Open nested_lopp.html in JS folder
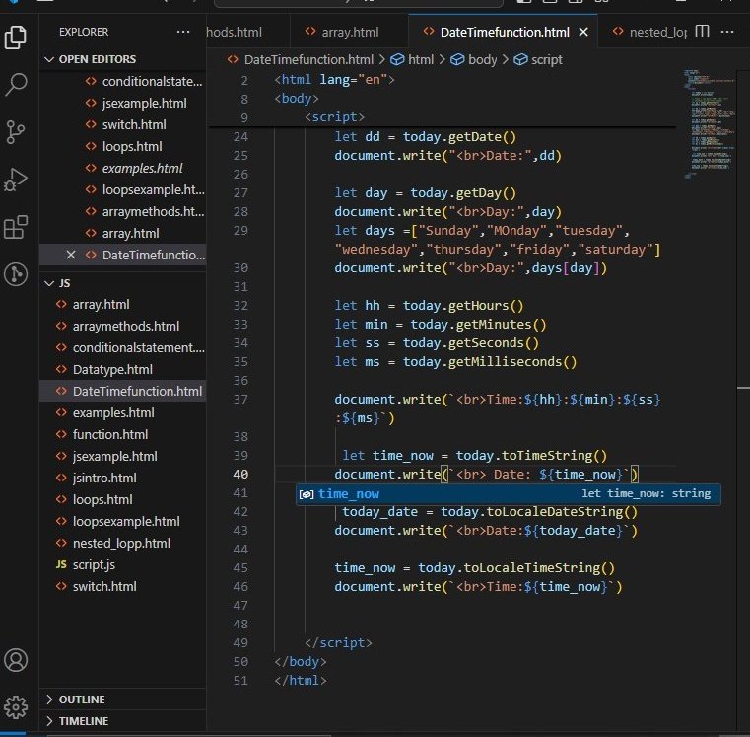 tap(122, 543)
